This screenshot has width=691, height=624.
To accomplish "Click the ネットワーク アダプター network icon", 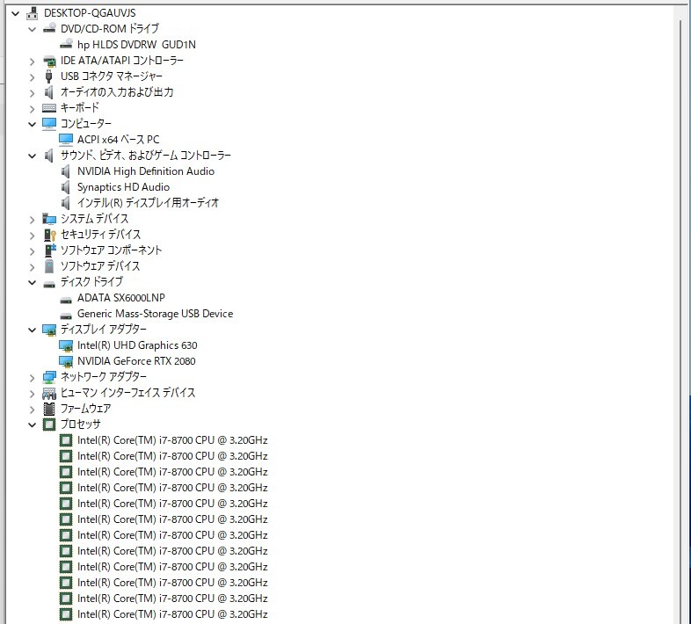I will [x=49, y=377].
